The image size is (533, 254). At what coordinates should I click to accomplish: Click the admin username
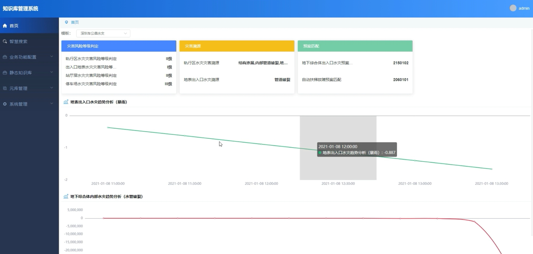[524, 8]
